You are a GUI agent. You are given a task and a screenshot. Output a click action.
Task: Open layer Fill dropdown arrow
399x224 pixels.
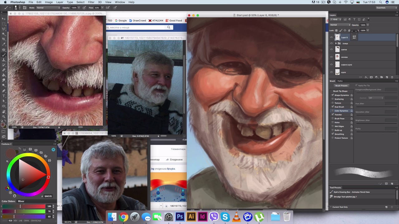(368, 30)
